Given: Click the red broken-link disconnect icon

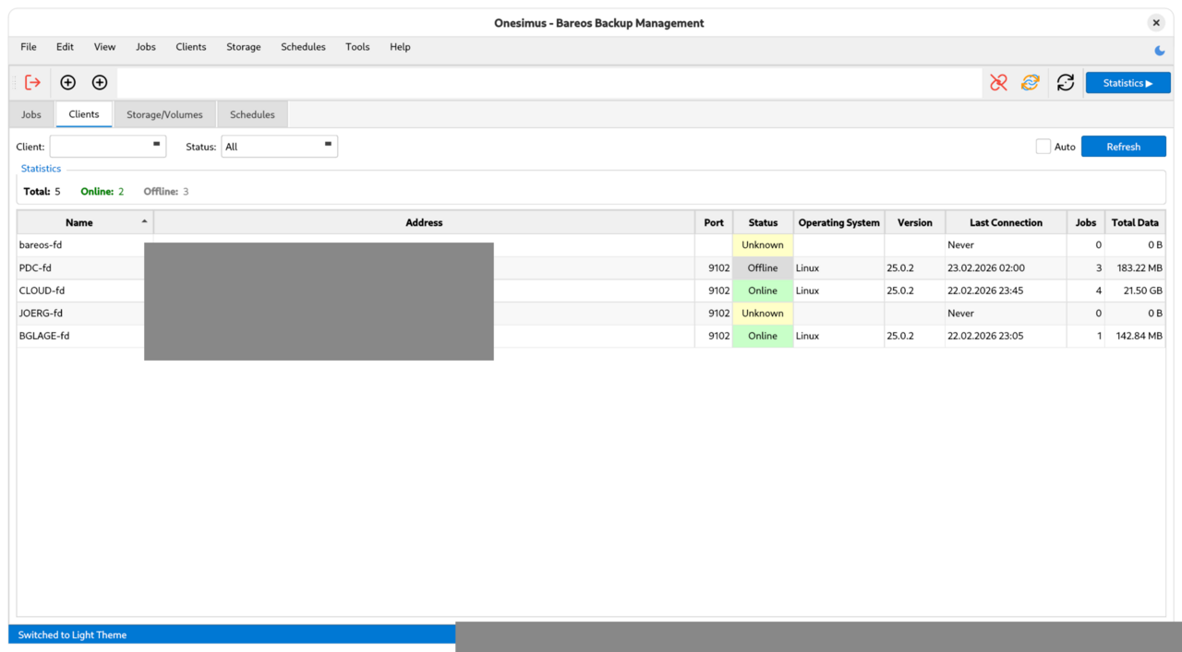Looking at the screenshot, I should click(998, 83).
